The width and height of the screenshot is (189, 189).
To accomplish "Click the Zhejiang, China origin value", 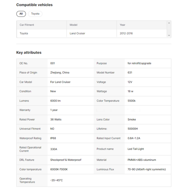I will [x=60, y=73].
